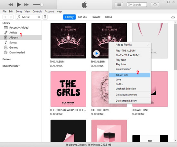
Task: Open the Up Next list view icon
Action: pyautogui.click(x=119, y=5)
